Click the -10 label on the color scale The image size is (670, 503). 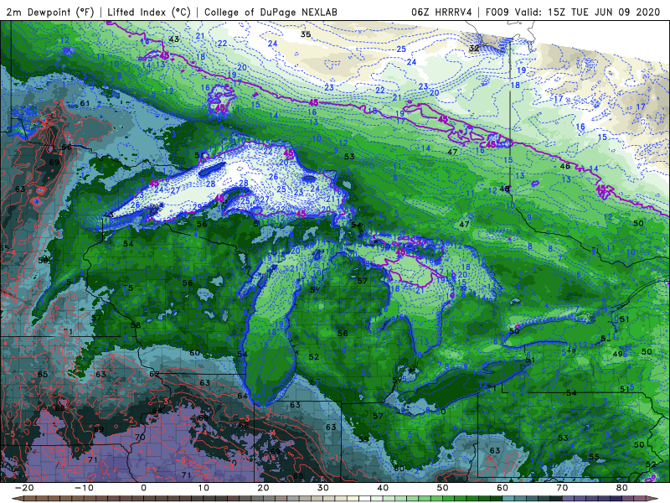click(x=84, y=488)
